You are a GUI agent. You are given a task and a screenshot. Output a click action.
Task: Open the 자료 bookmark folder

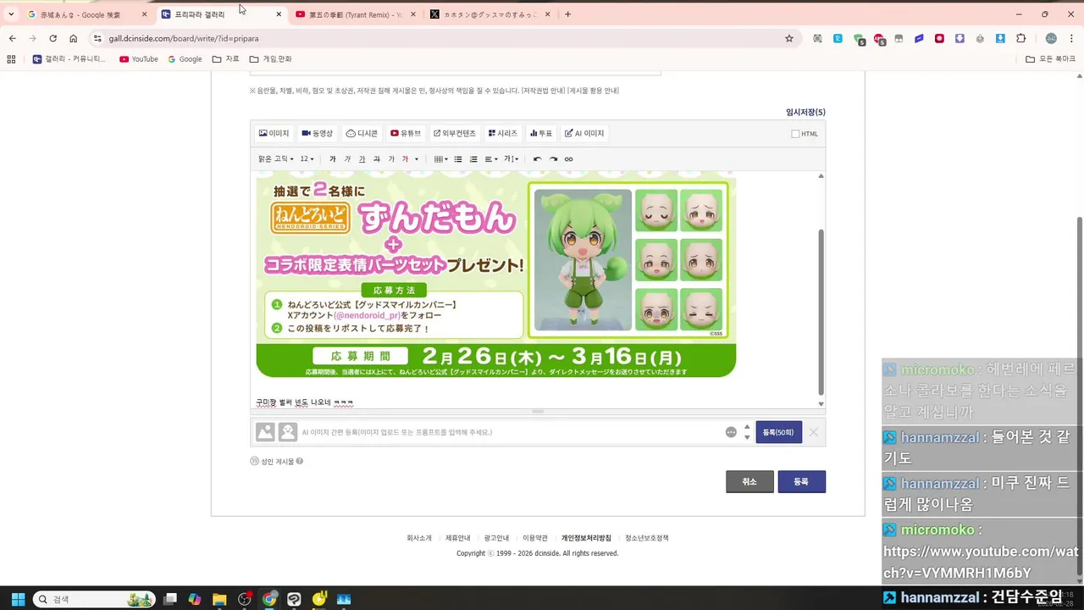point(225,59)
